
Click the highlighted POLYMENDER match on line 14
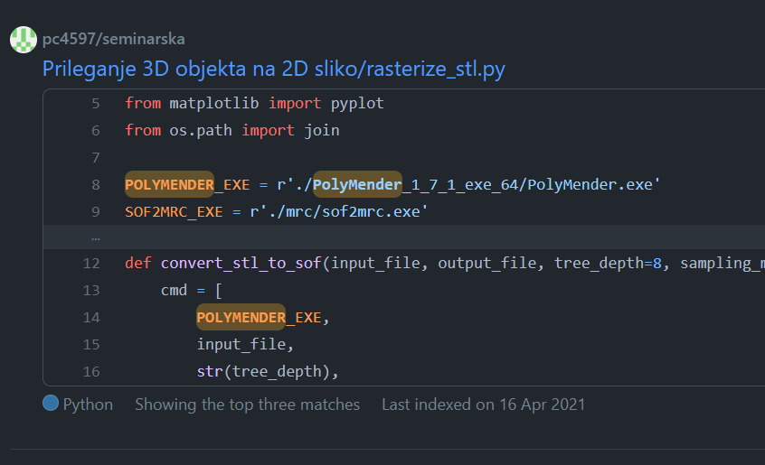pos(241,318)
